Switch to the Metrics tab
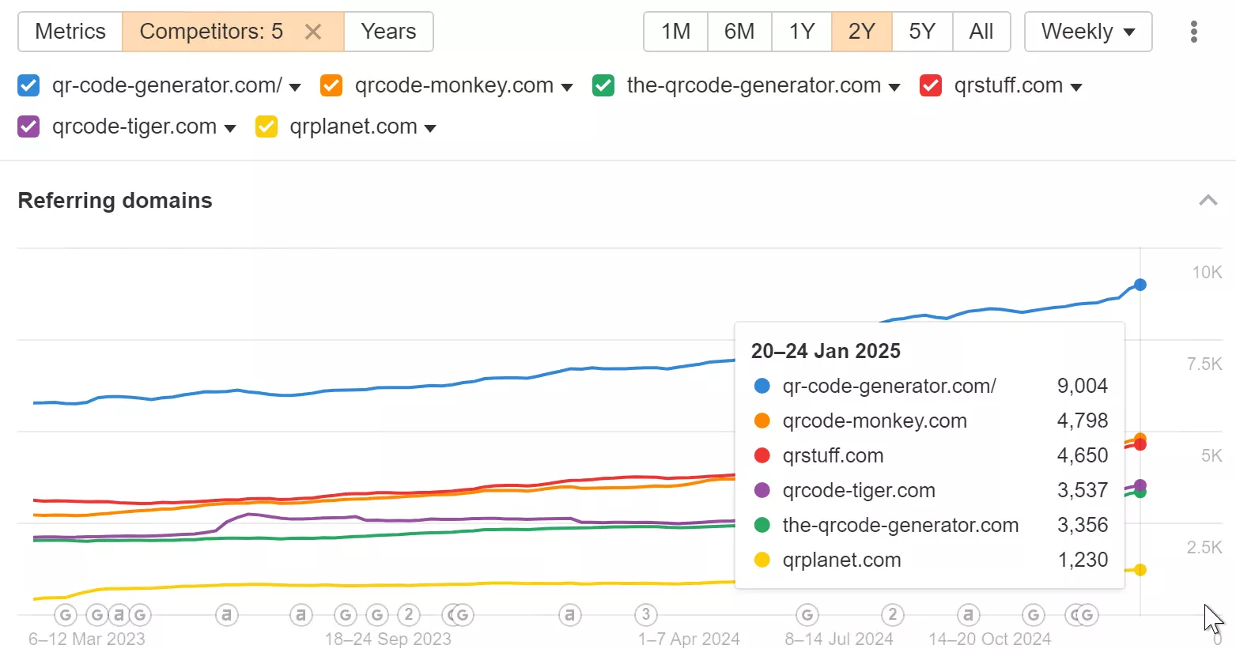 (70, 32)
